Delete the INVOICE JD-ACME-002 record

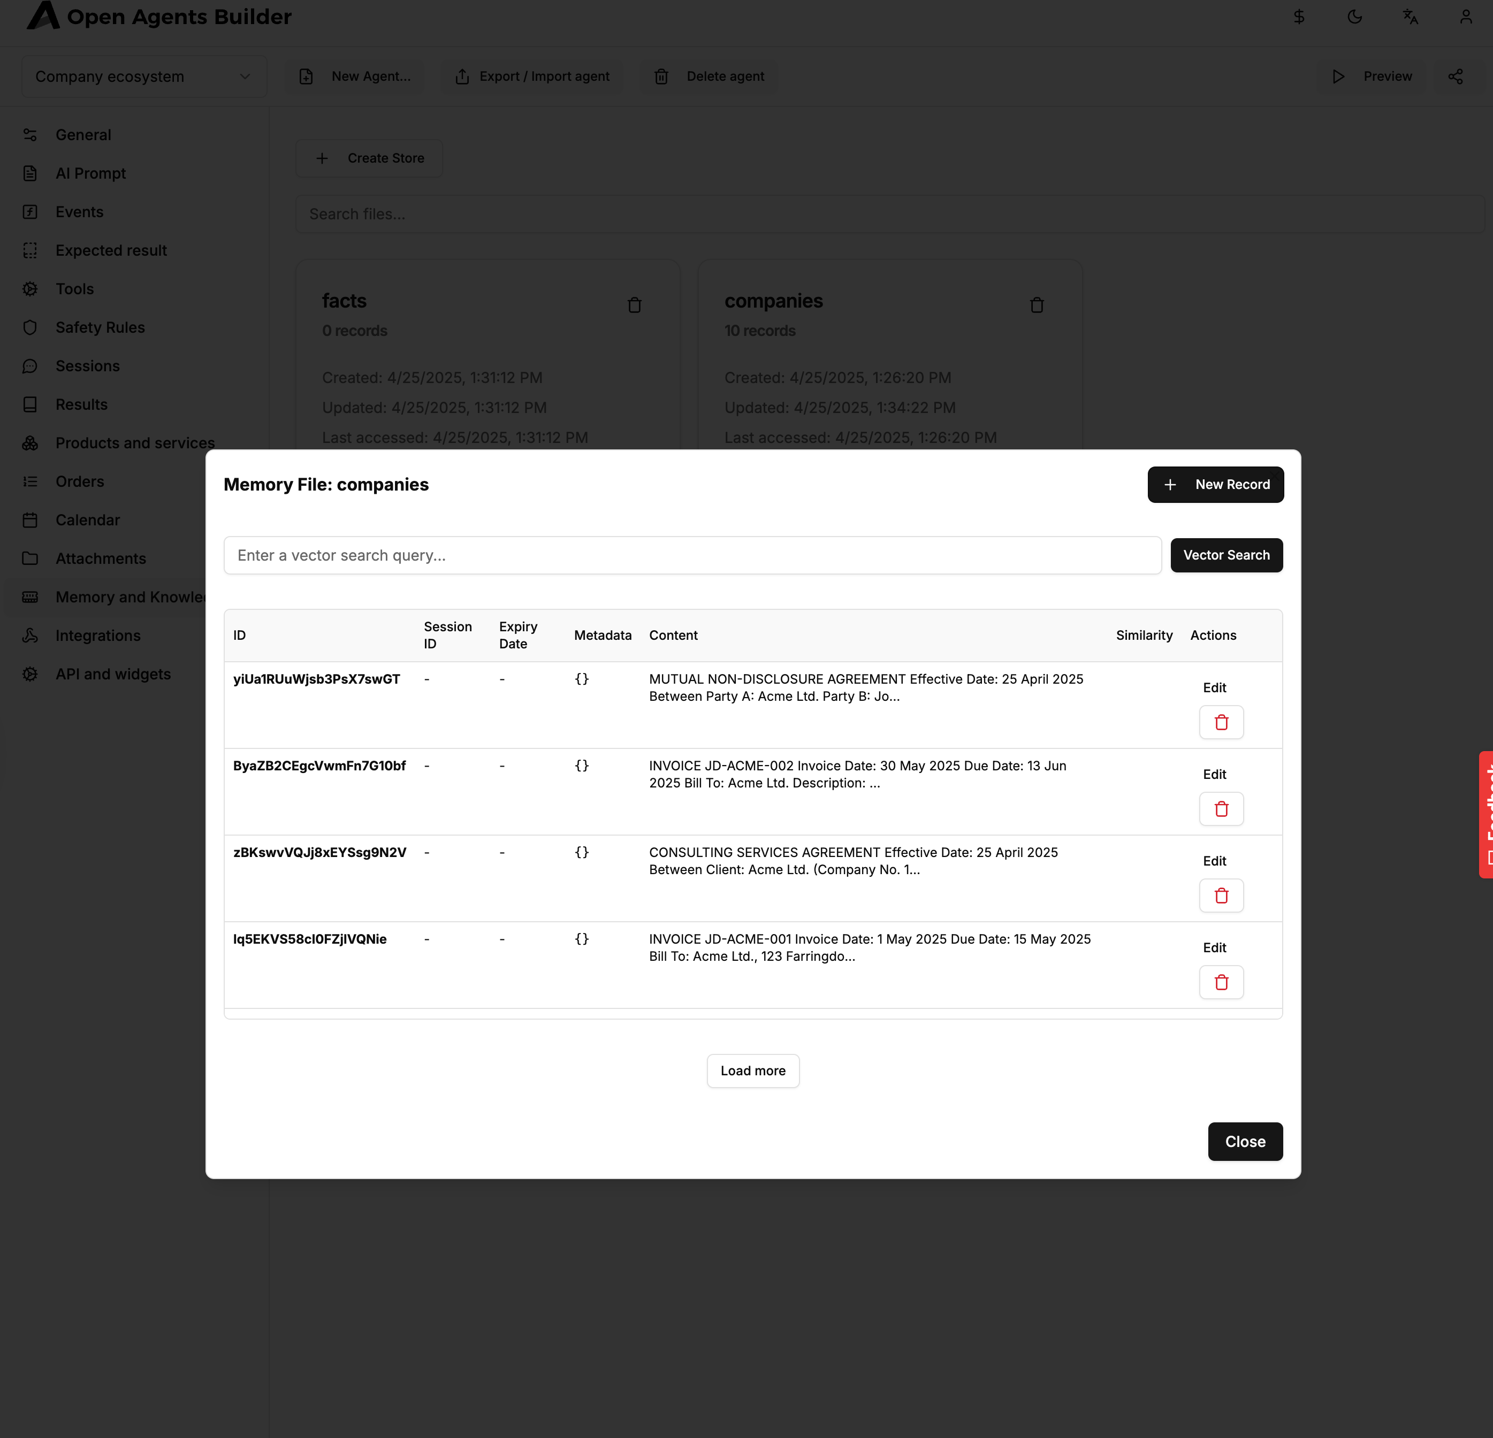[1222, 809]
